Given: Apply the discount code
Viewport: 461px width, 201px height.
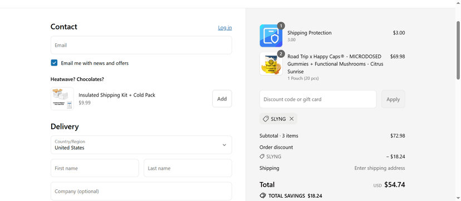Looking at the screenshot, I should (x=393, y=99).
